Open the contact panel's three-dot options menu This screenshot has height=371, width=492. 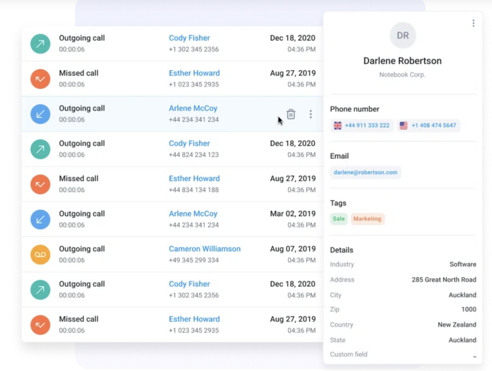click(473, 22)
